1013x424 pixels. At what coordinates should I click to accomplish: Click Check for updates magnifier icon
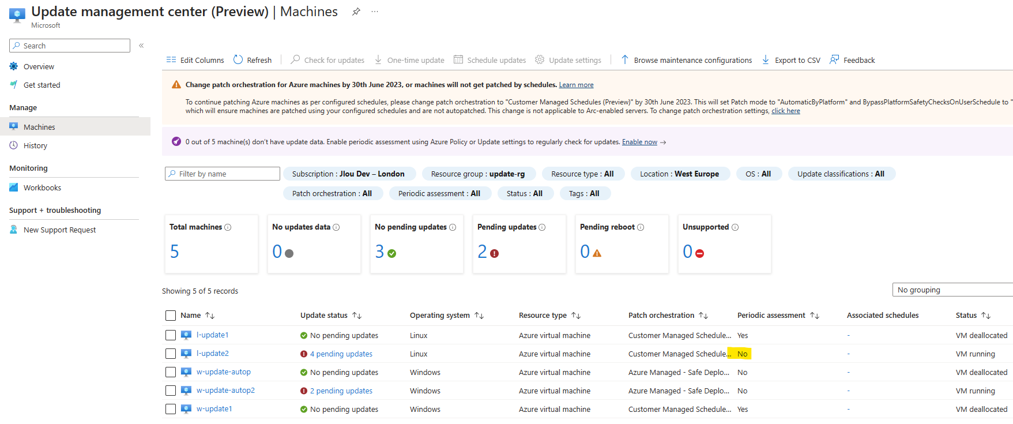tap(295, 59)
